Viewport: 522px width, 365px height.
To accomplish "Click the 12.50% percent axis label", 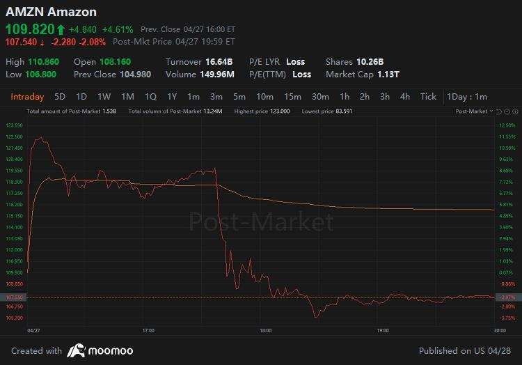I will coord(507,125).
